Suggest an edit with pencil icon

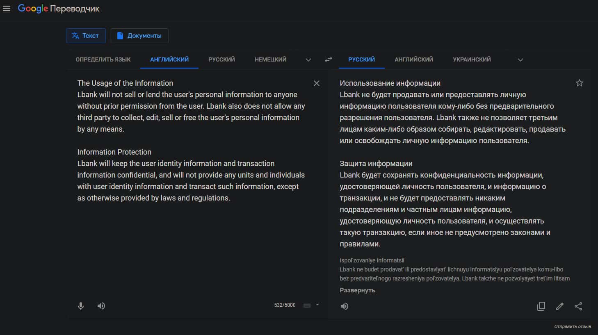tap(559, 306)
